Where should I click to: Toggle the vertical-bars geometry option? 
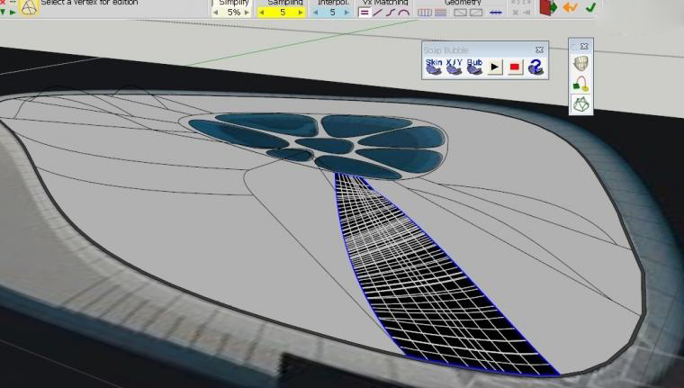coord(425,13)
